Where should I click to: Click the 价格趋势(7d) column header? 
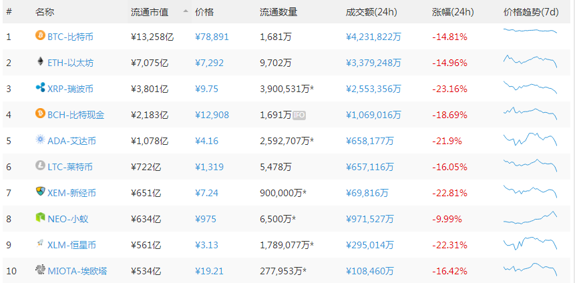(x=531, y=12)
